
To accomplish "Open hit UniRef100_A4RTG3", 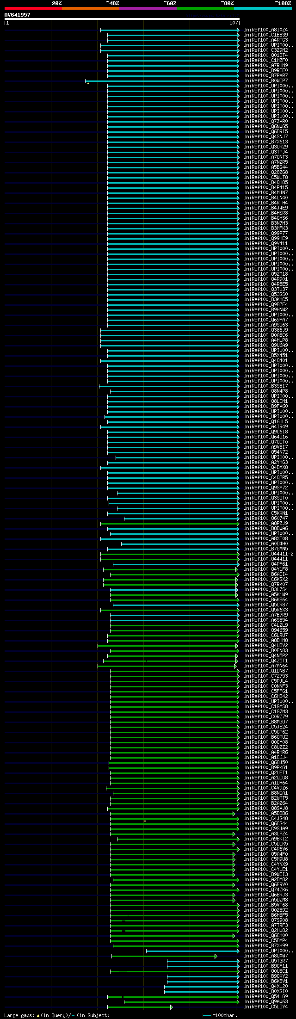I will pyautogui.click(x=265, y=40).
